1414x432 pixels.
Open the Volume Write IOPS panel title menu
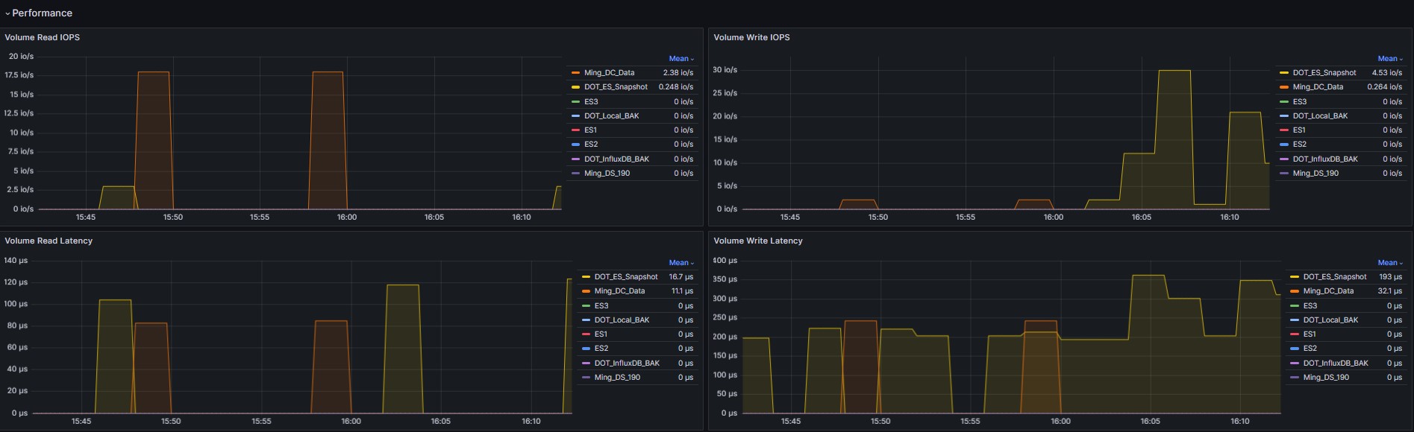click(751, 37)
